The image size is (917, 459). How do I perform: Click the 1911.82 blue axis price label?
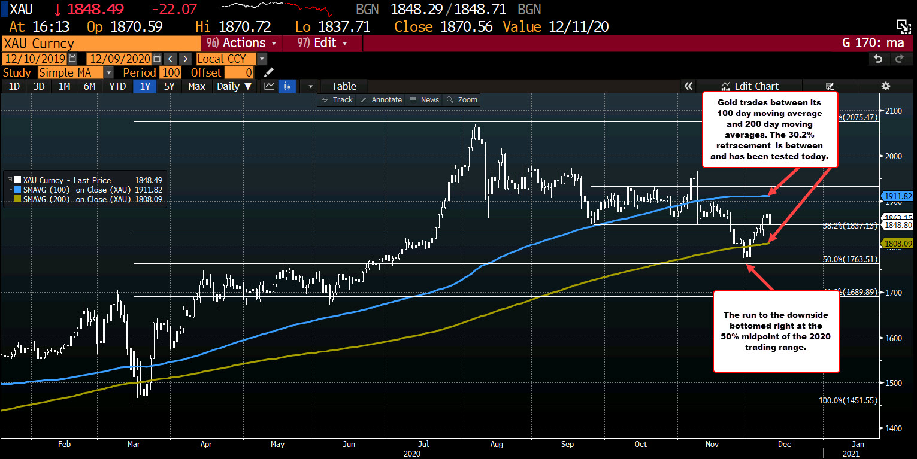[896, 196]
